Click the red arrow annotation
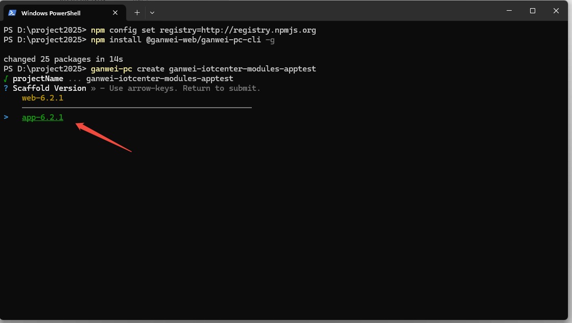Screen dimensions: 572x323 [104, 137]
